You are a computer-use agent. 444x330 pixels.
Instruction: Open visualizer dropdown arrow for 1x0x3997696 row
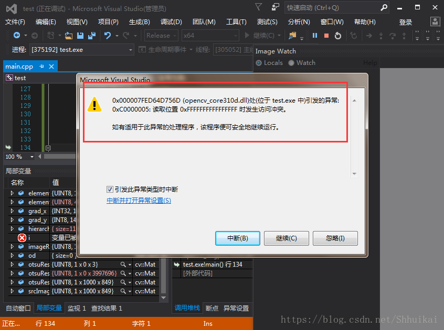[130, 273]
